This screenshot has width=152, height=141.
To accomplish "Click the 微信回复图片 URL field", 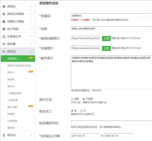I will coord(85,38).
